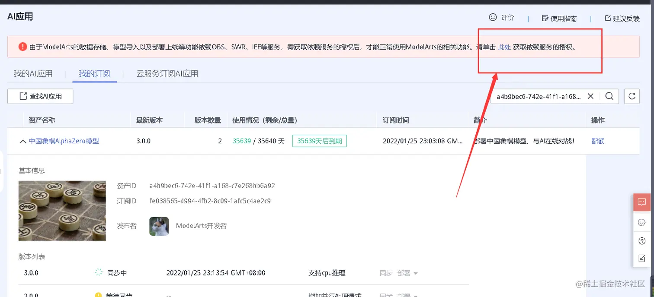Image resolution: width=654 pixels, height=297 pixels.
Task: Select the asset ID a4b9bec6-742e-41f1-a168-c7e268bb6a92
Action: coord(212,186)
